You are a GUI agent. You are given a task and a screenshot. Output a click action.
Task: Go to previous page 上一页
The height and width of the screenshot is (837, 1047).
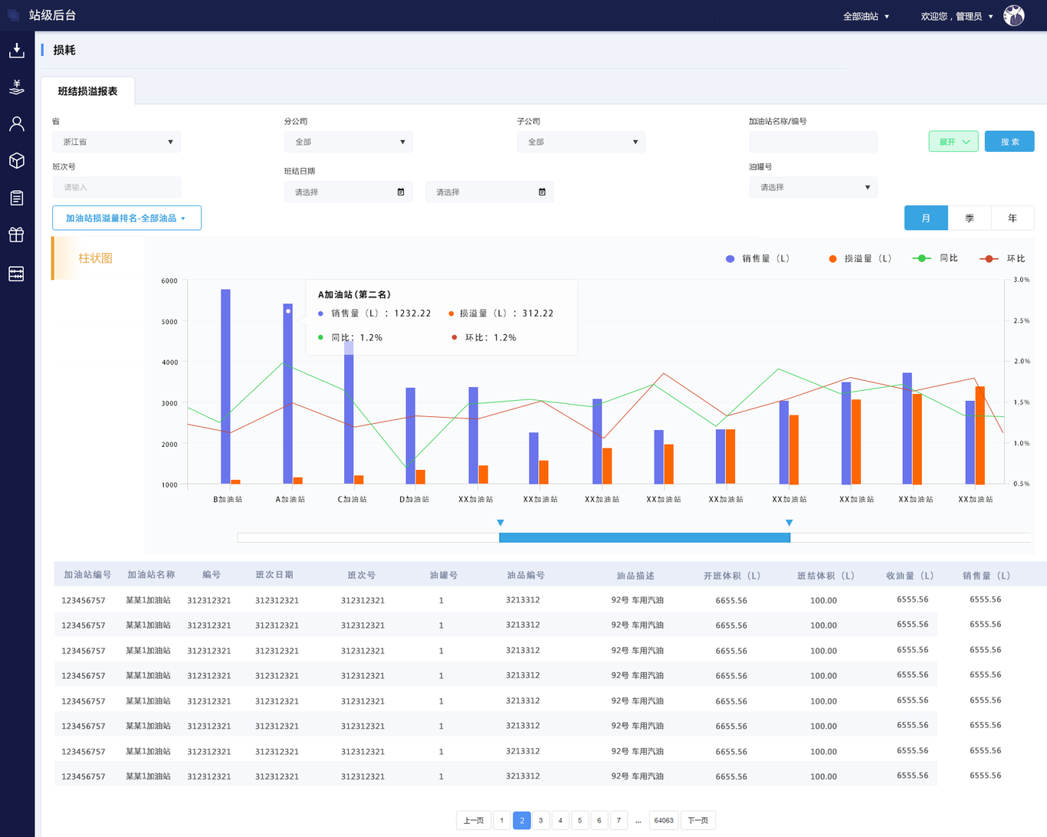click(x=474, y=820)
